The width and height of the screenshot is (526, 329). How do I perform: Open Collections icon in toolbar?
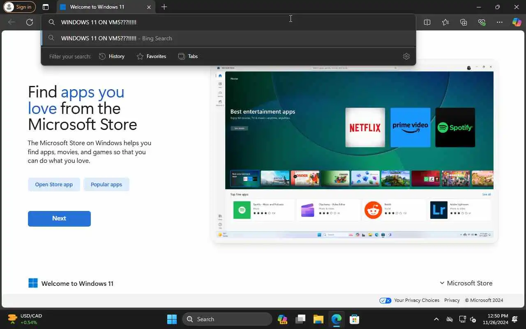[x=464, y=22]
